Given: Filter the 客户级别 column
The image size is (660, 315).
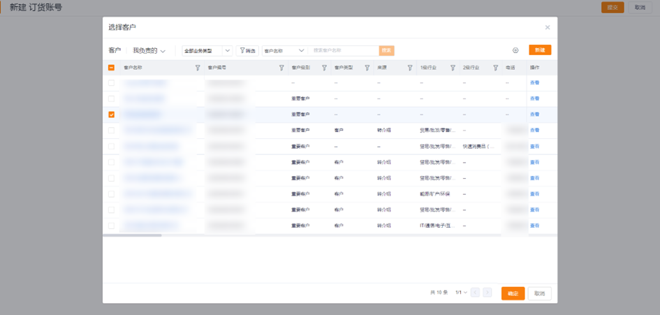Looking at the screenshot, I should 325,67.
